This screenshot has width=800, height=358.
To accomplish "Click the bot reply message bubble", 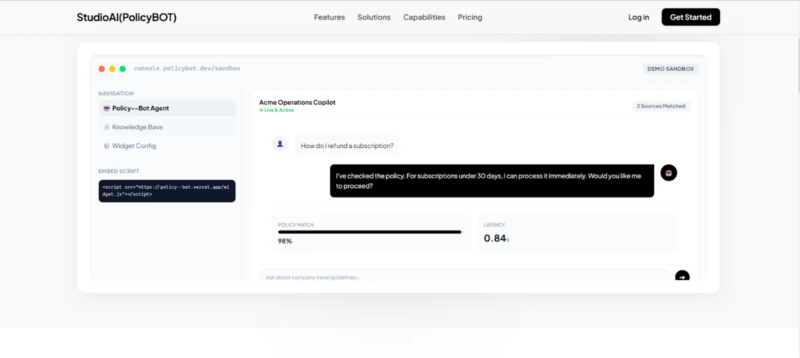I will click(x=492, y=181).
